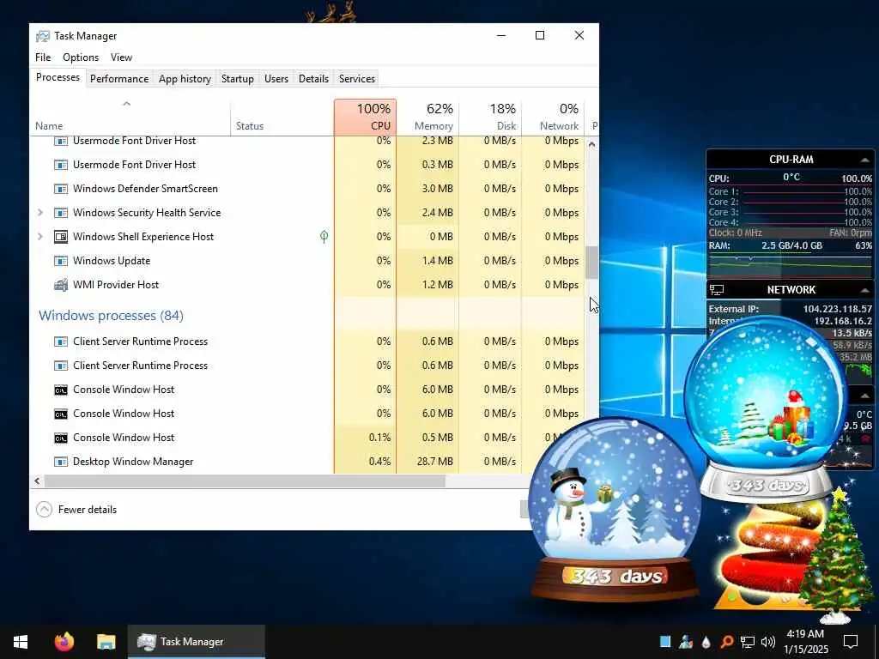Sort by the Name column header
879x659 pixels.
[x=130, y=117]
